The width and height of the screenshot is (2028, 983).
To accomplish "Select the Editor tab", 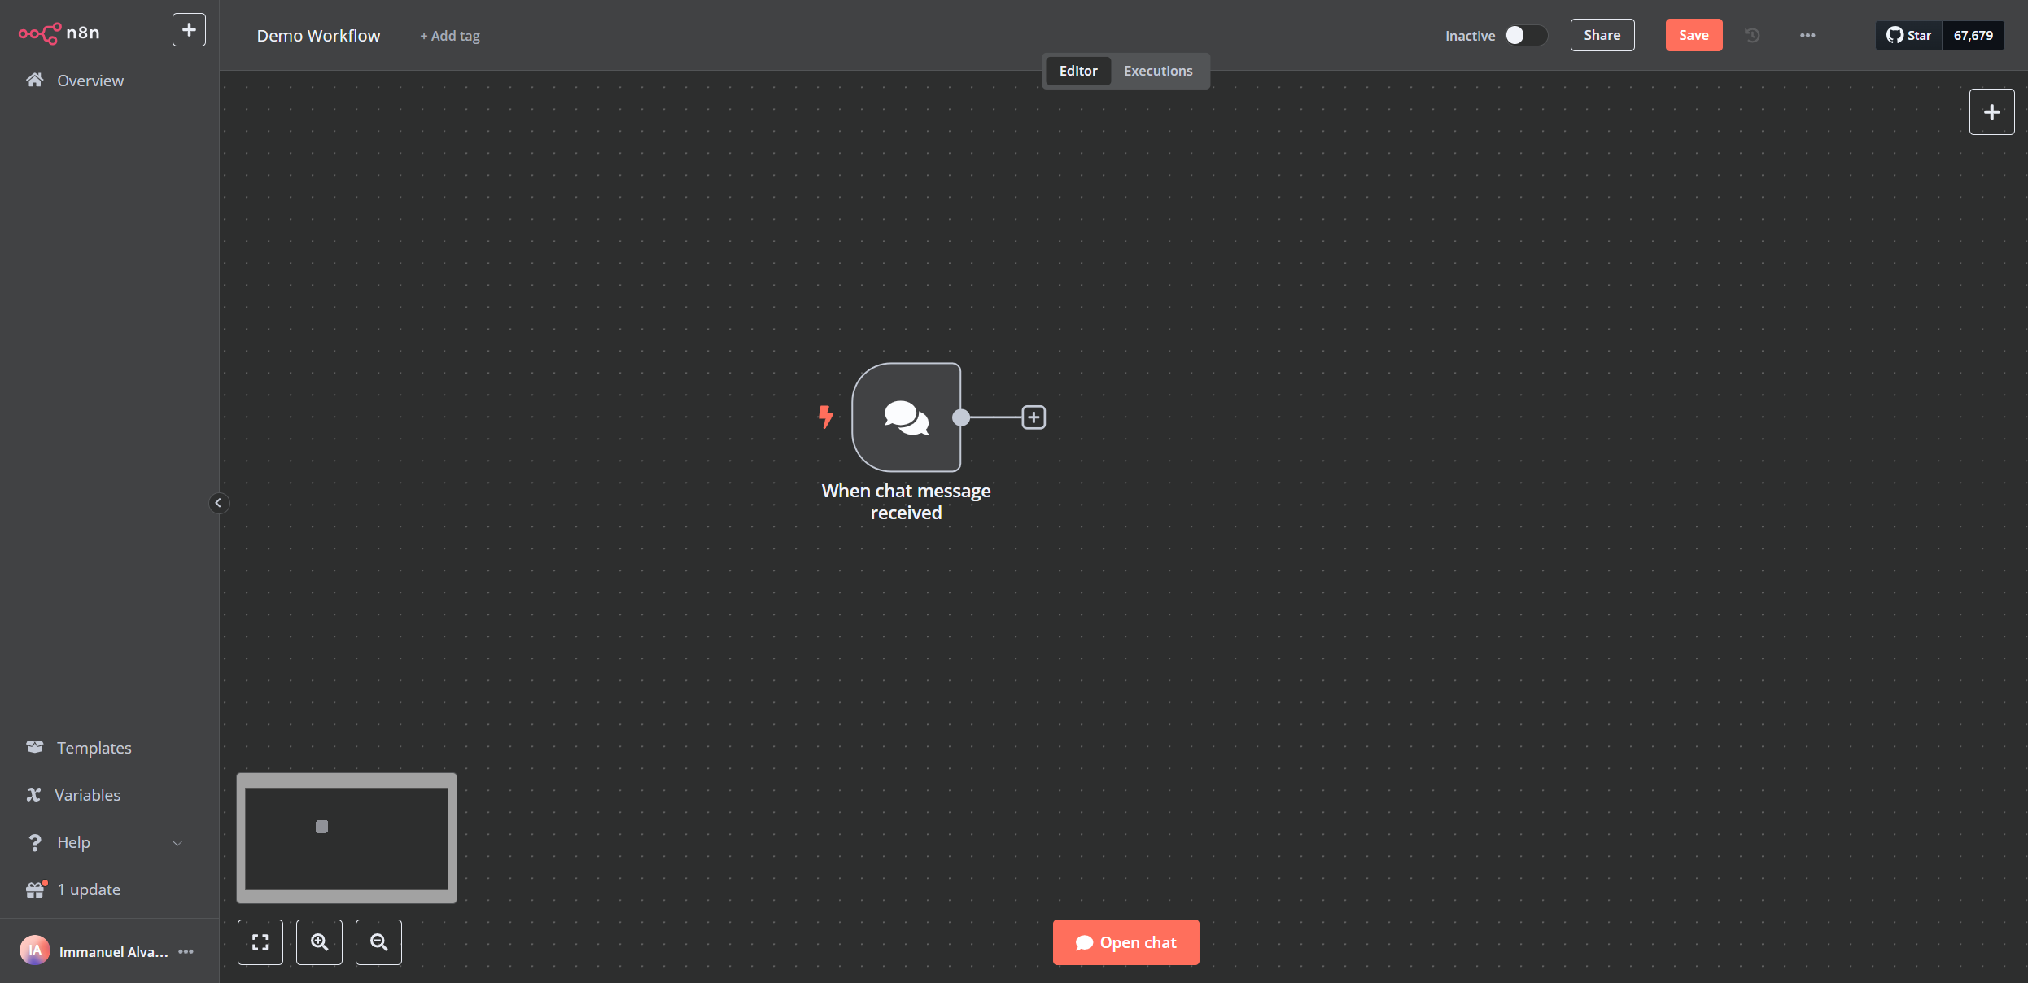I will pos(1077,71).
